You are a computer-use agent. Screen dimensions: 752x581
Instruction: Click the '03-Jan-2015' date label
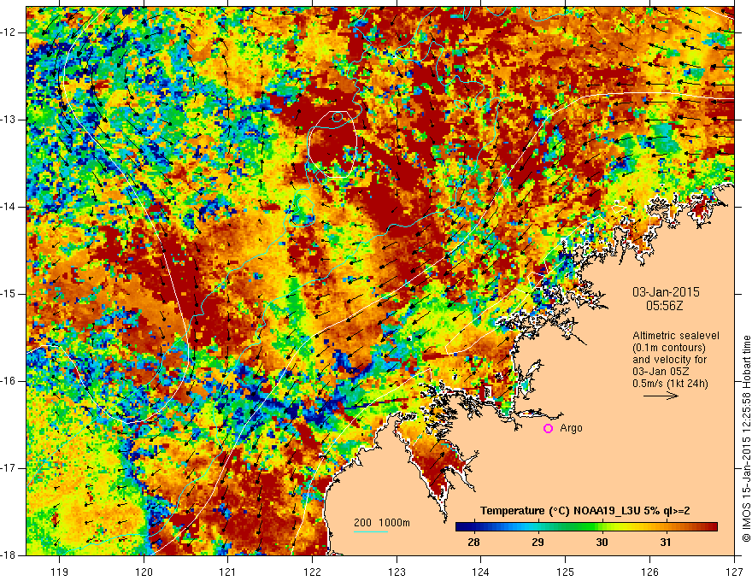[666, 292]
